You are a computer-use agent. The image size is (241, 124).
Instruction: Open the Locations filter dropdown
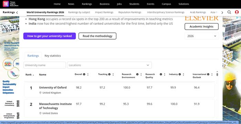click(109, 65)
